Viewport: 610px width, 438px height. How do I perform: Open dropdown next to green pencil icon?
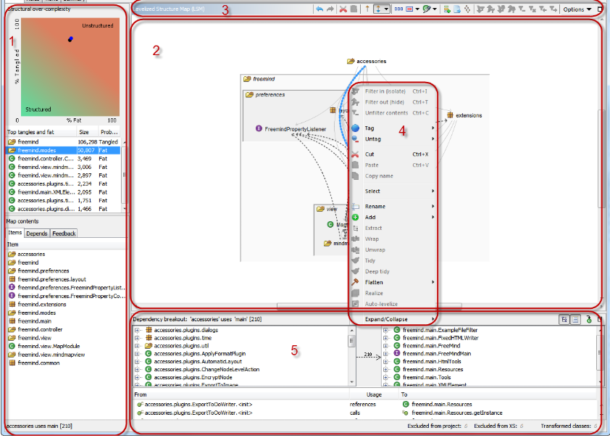[x=435, y=9]
